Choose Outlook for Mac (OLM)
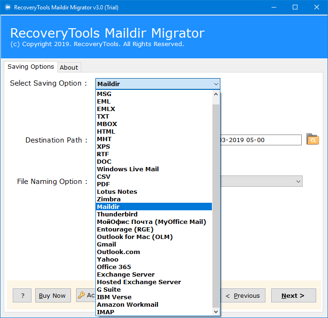 click(154, 237)
